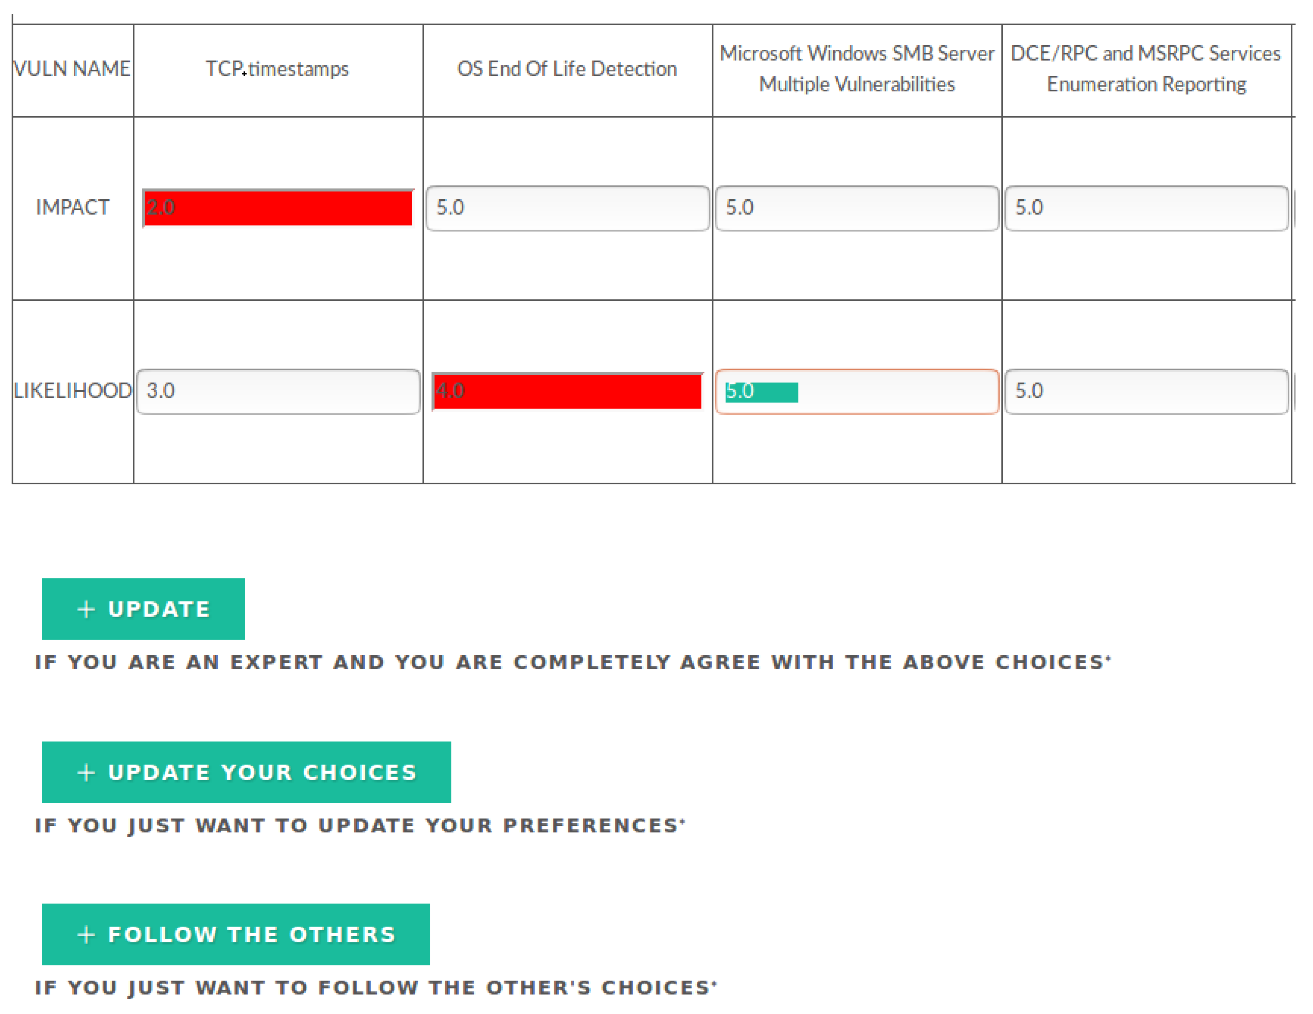Click the LIKELIHOOD row label

click(x=73, y=391)
